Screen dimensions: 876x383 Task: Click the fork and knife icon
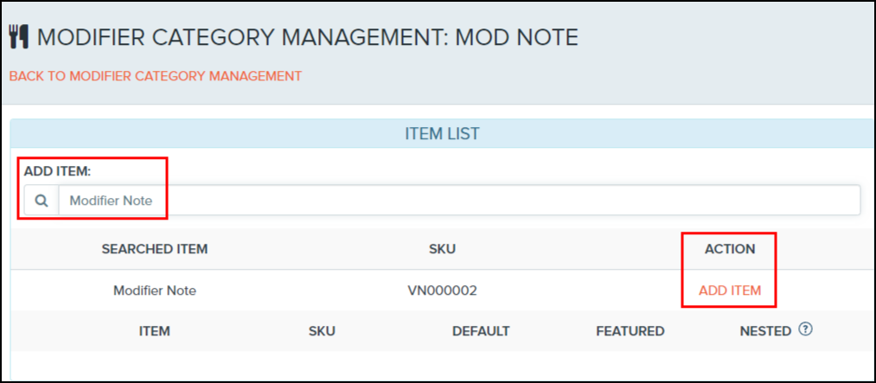click(x=20, y=37)
